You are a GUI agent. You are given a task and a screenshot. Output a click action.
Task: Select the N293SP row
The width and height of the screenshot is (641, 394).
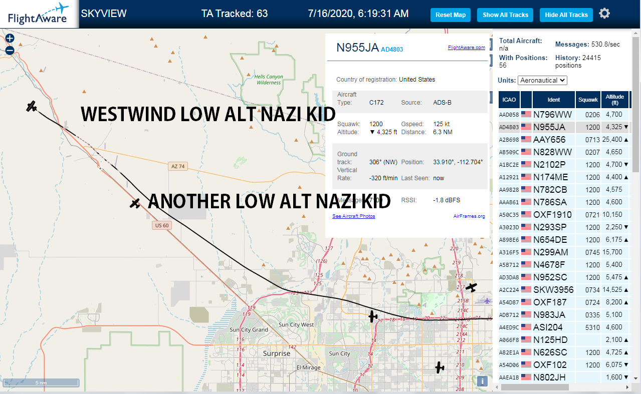pyautogui.click(x=564, y=227)
